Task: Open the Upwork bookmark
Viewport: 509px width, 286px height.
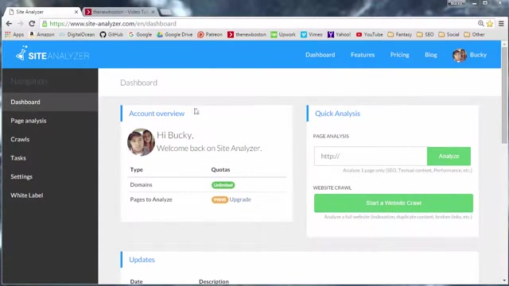Action: (283, 34)
